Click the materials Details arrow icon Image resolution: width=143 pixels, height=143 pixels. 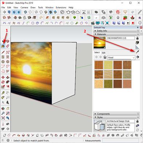[x=138, y=57]
